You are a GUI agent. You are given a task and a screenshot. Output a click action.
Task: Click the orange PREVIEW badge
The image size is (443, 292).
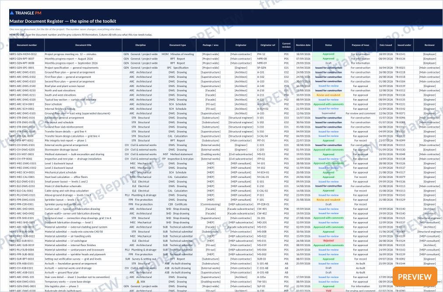[415, 276]
